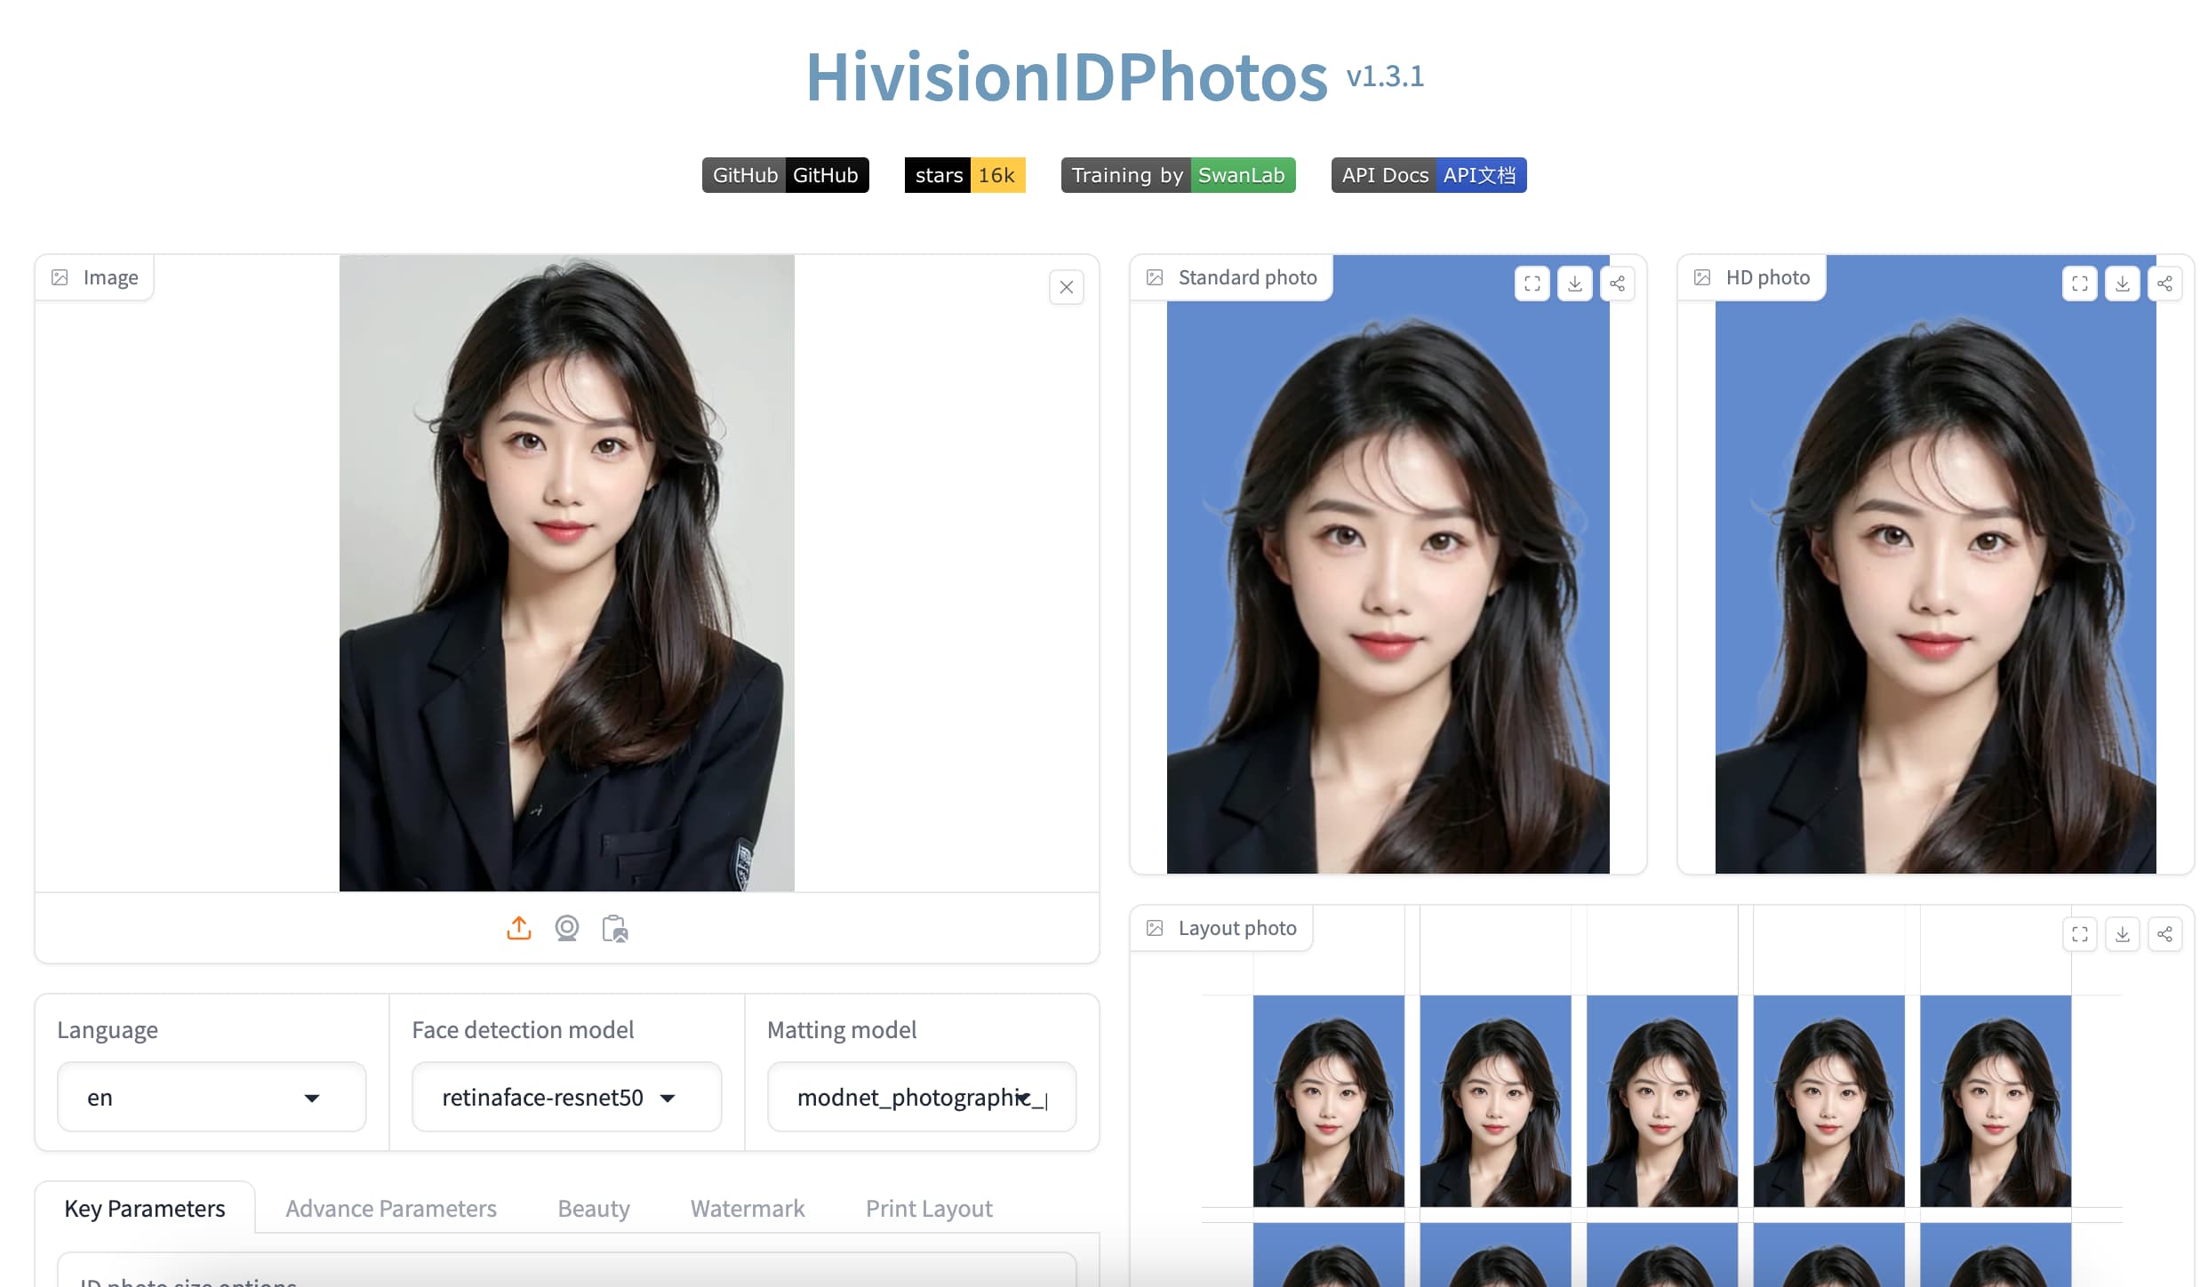Screen dimensions: 2208x1287
Task: Open the Print Layout tab
Action: tap(929, 1208)
